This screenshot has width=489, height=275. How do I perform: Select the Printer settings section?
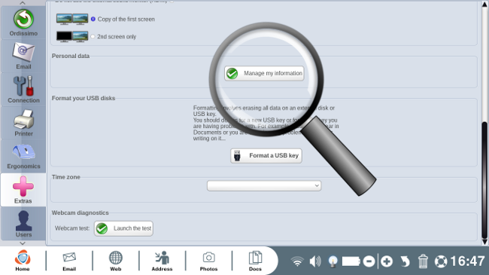(23, 123)
